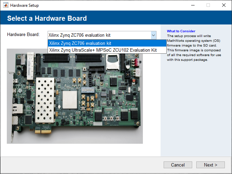Click the greyed-out maximize window button
This screenshot has height=174, width=232.
(208, 5)
